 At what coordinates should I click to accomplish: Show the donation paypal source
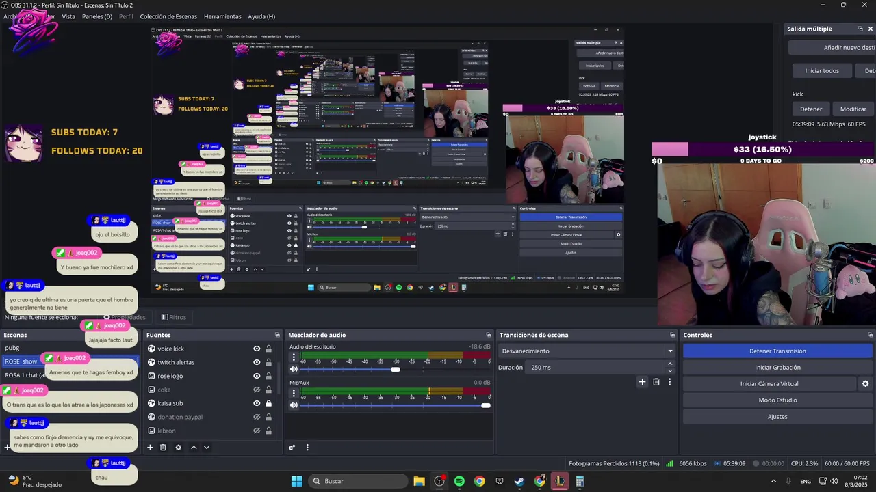257,417
